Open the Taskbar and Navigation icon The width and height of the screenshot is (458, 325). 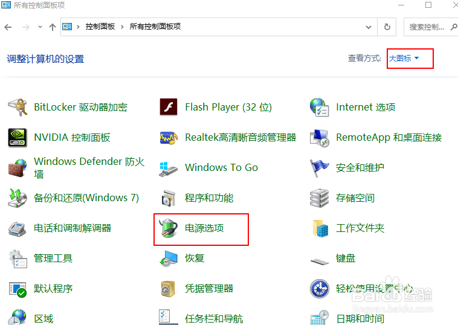[x=169, y=317]
